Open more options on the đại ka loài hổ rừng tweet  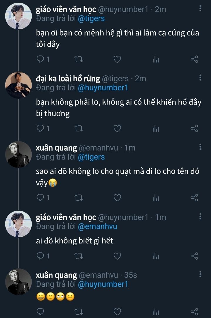point(200,78)
